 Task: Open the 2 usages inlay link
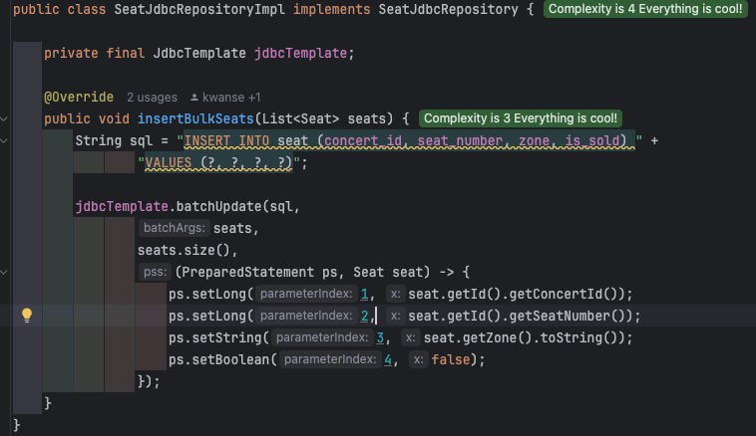152,98
